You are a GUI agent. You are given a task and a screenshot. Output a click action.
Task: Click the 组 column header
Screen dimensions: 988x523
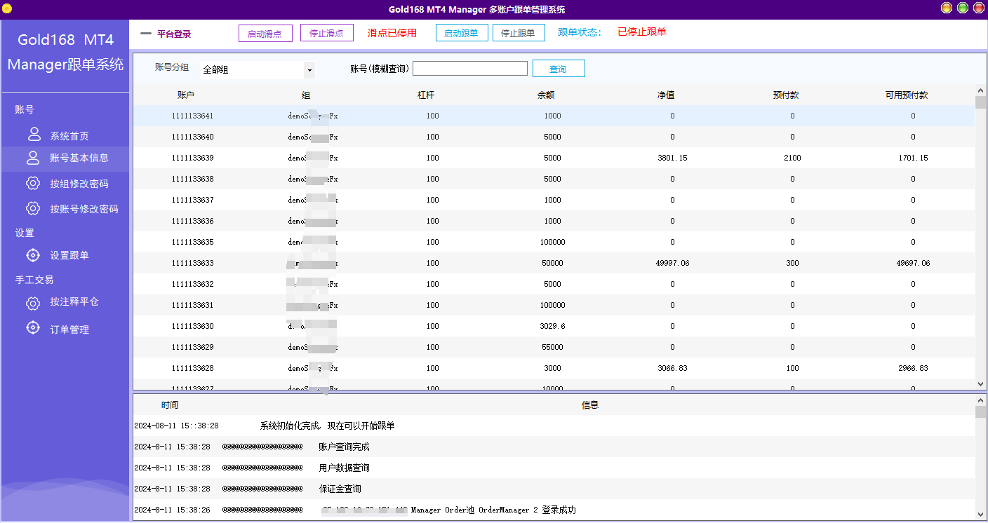tap(306, 95)
